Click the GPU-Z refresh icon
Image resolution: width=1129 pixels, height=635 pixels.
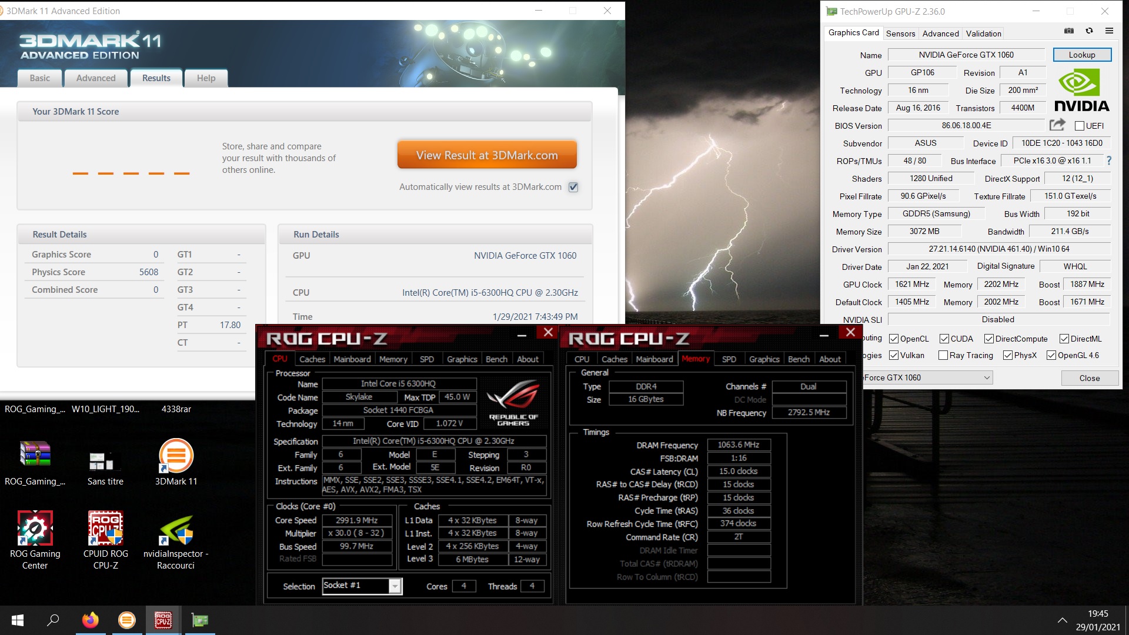[1089, 31]
